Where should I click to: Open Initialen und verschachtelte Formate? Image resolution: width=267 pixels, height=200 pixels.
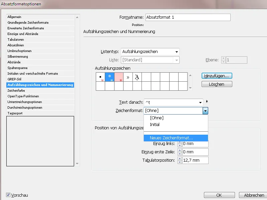[x=40, y=73]
